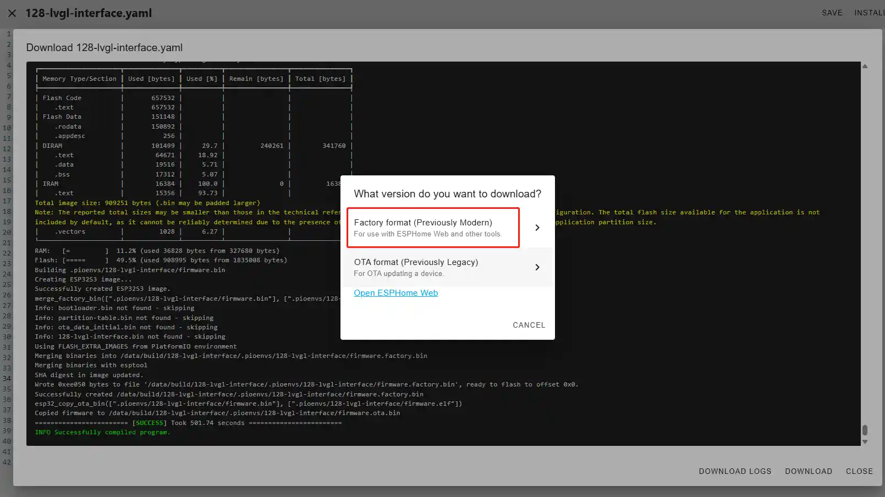
Task: Click the DOWNLOAD button at the bottom
Action: (x=808, y=471)
